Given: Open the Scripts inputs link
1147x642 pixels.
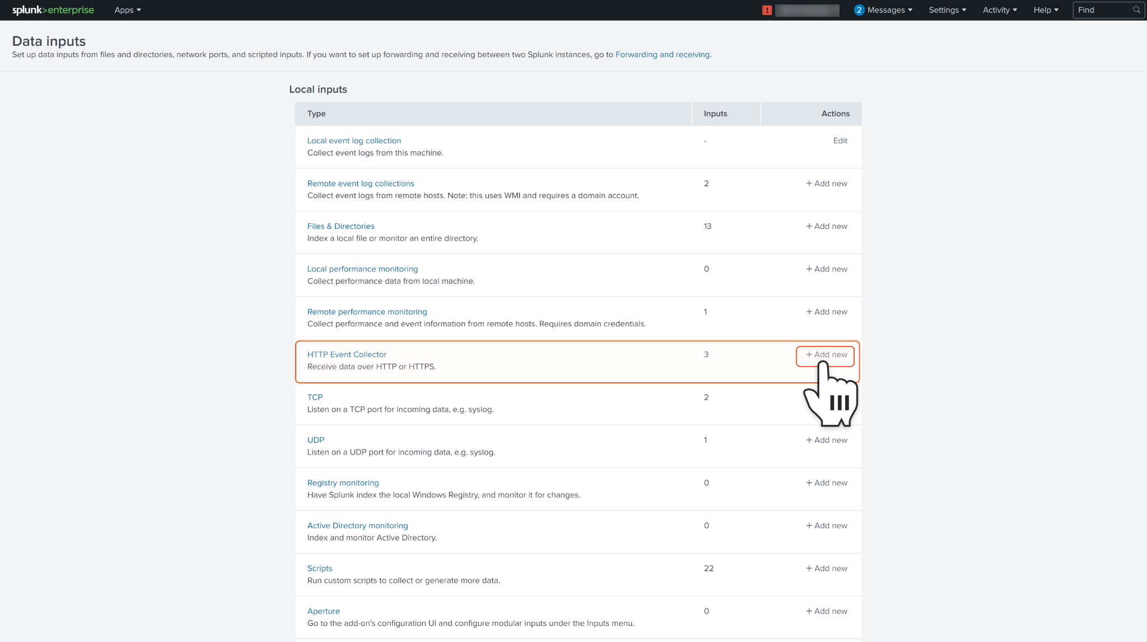Looking at the screenshot, I should pos(319,568).
